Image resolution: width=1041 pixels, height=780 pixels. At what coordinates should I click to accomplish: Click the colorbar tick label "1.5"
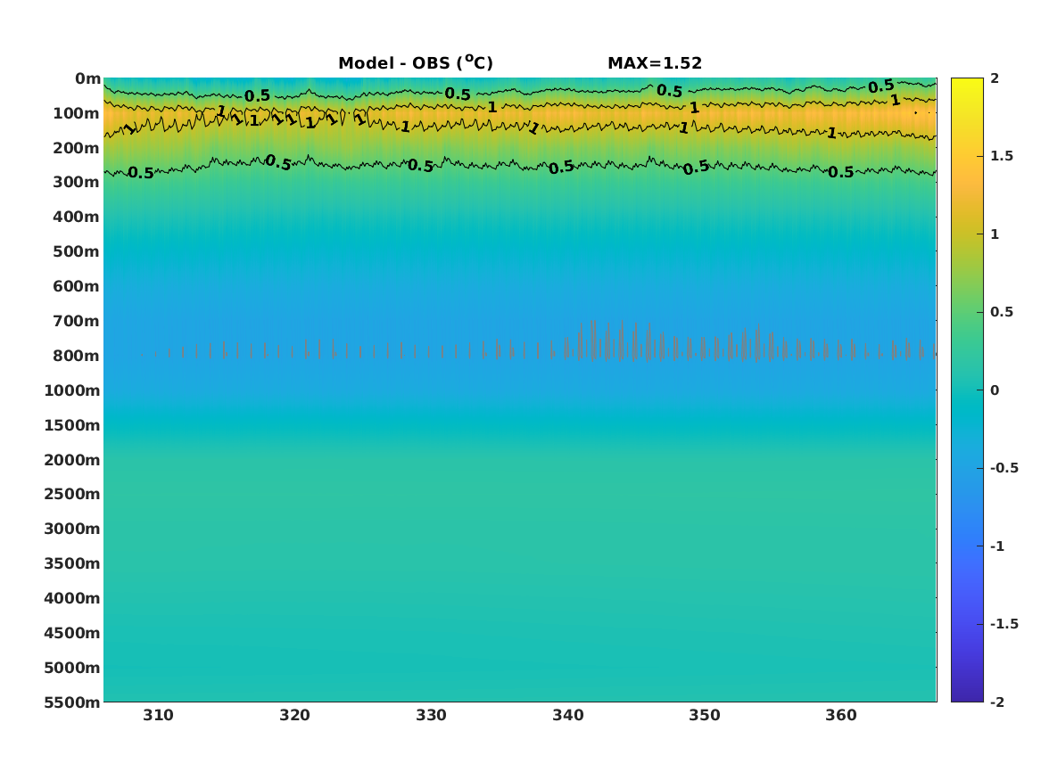(1002, 156)
